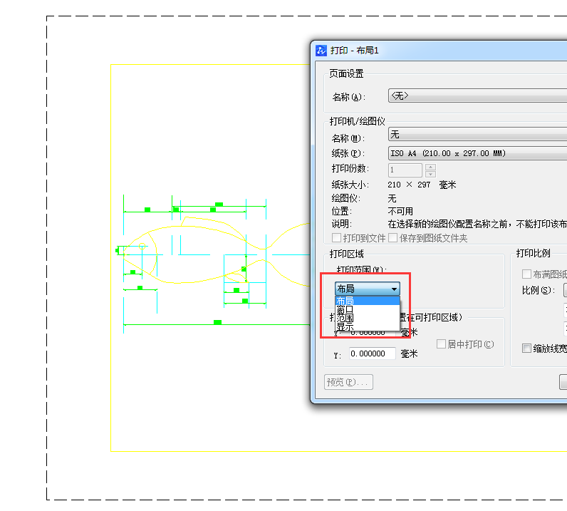The height and width of the screenshot is (511, 567).
Task: Click the 纸张大小 210 × 297 text
Action: [409, 185]
